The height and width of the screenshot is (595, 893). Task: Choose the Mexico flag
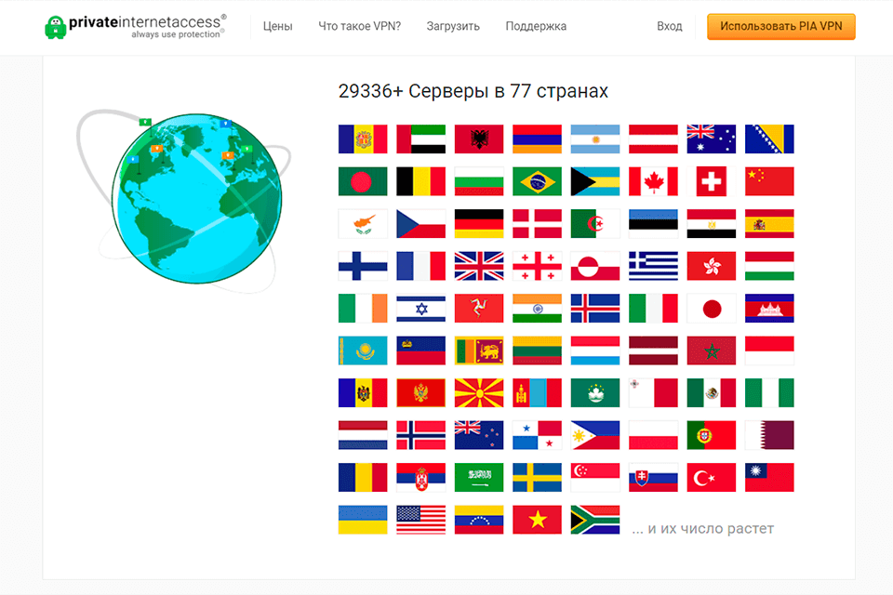[x=712, y=393]
